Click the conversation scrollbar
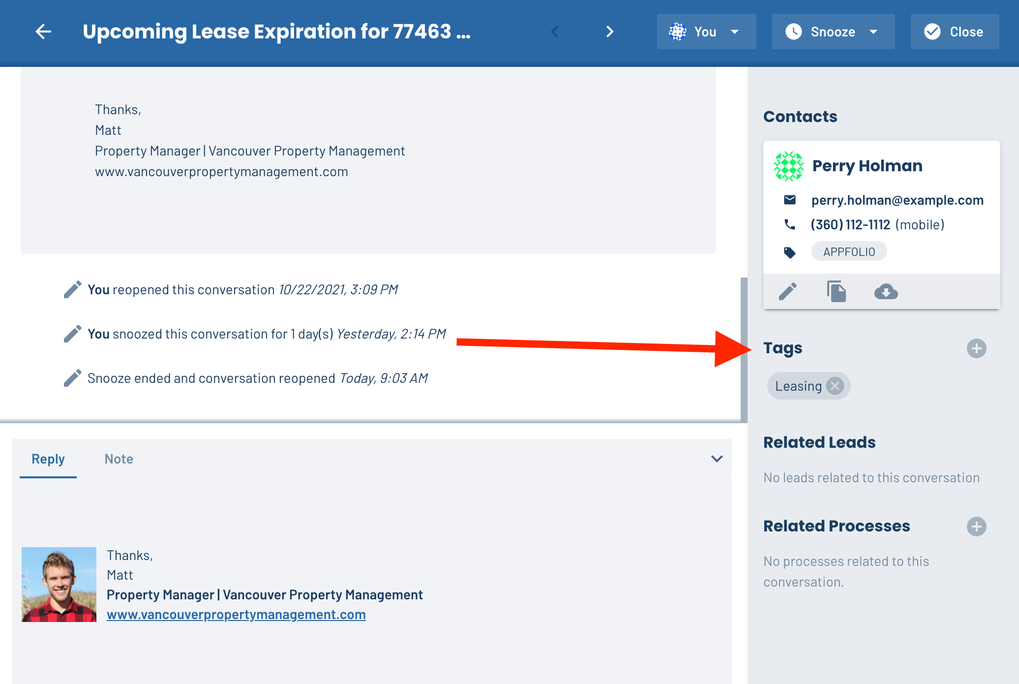 click(744, 349)
